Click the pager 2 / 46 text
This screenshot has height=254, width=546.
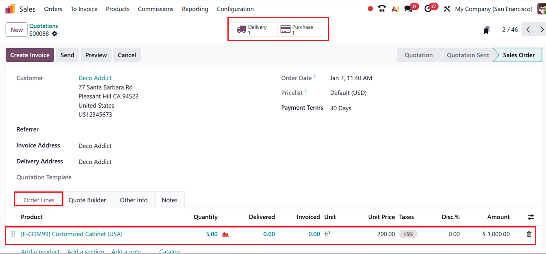[x=510, y=29]
